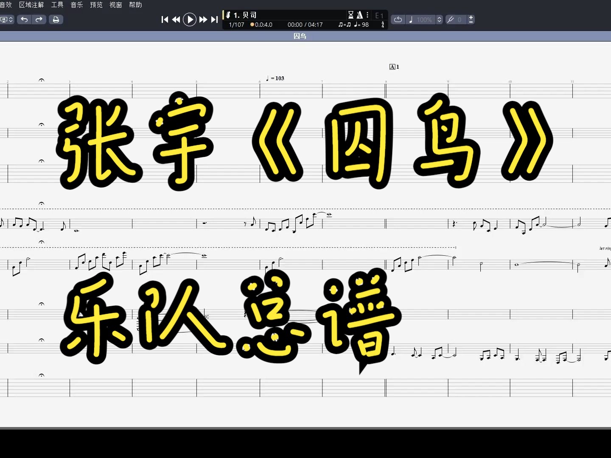Open the 工具 menu
This screenshot has width=611, height=458.
point(57,5)
